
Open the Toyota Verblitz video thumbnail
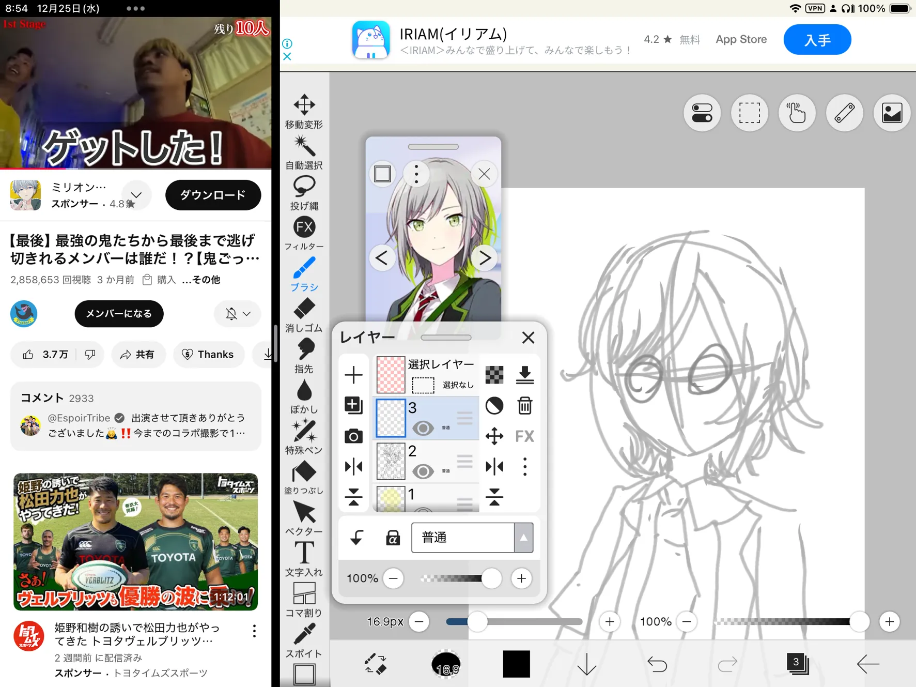136,542
